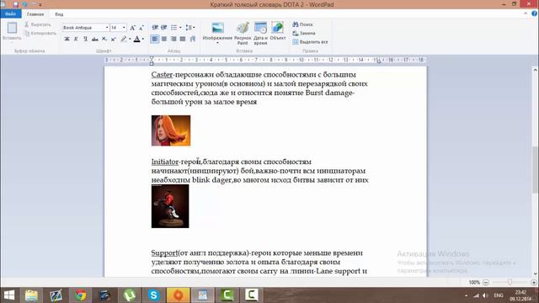Apply font color A button
The height and width of the screenshot is (303, 539).
[136, 40]
